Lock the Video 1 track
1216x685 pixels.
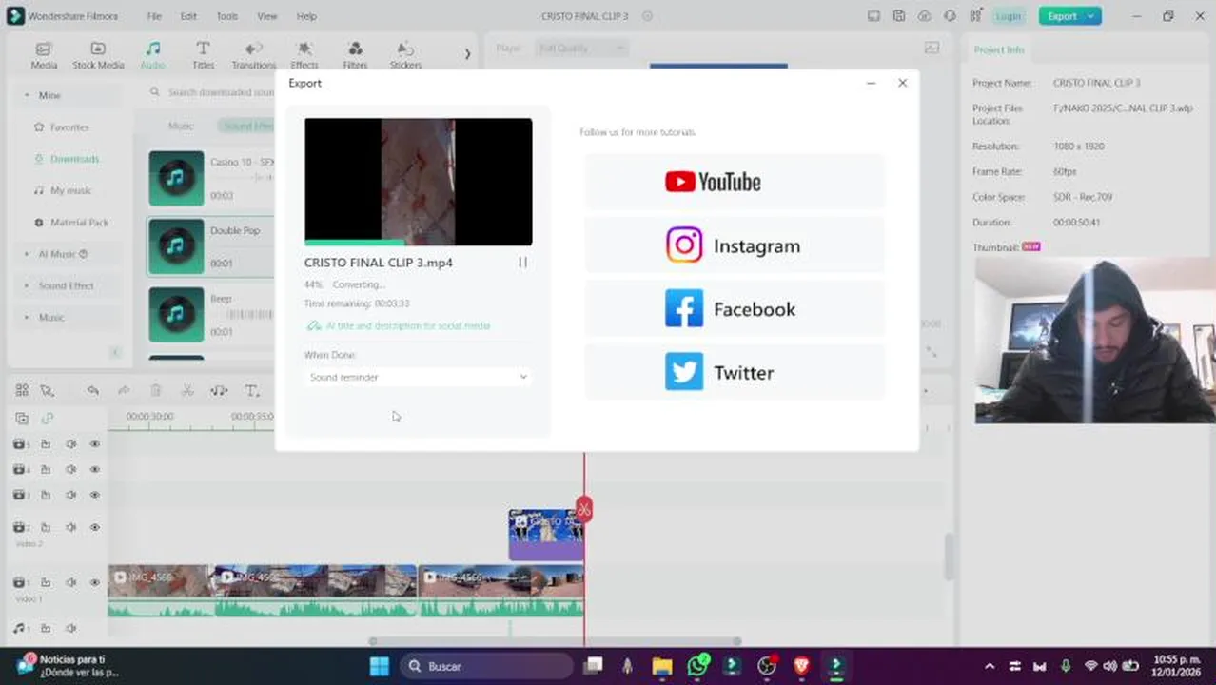pos(45,582)
